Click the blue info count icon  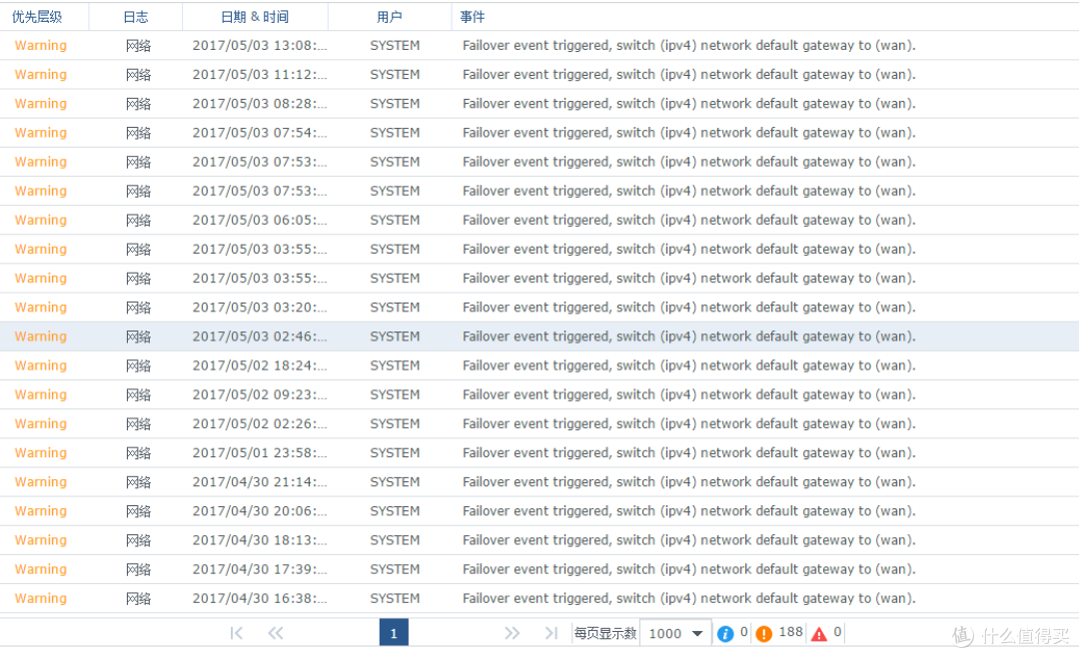click(x=725, y=633)
